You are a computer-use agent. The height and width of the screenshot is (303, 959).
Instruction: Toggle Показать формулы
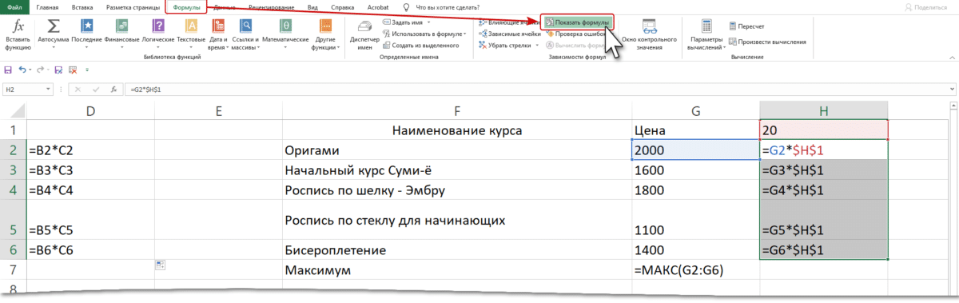[x=577, y=22]
